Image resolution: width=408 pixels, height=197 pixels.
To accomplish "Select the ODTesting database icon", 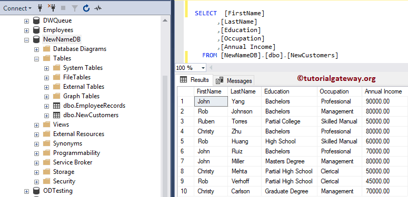I will [36, 191].
